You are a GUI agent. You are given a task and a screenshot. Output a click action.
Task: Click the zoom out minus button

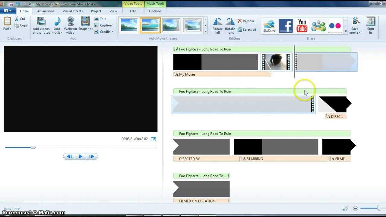pos(356,209)
